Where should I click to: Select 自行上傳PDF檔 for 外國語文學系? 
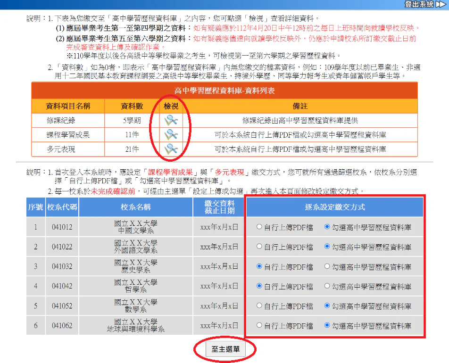click(x=259, y=247)
